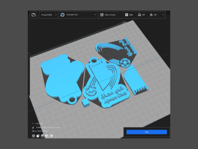Open the Fine 0.1mm print profile settings
Viewport: 198px width, 149px height.
110,15
